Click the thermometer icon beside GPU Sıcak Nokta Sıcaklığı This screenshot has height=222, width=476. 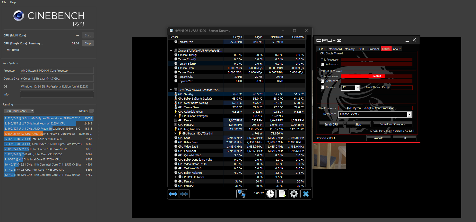176,103
